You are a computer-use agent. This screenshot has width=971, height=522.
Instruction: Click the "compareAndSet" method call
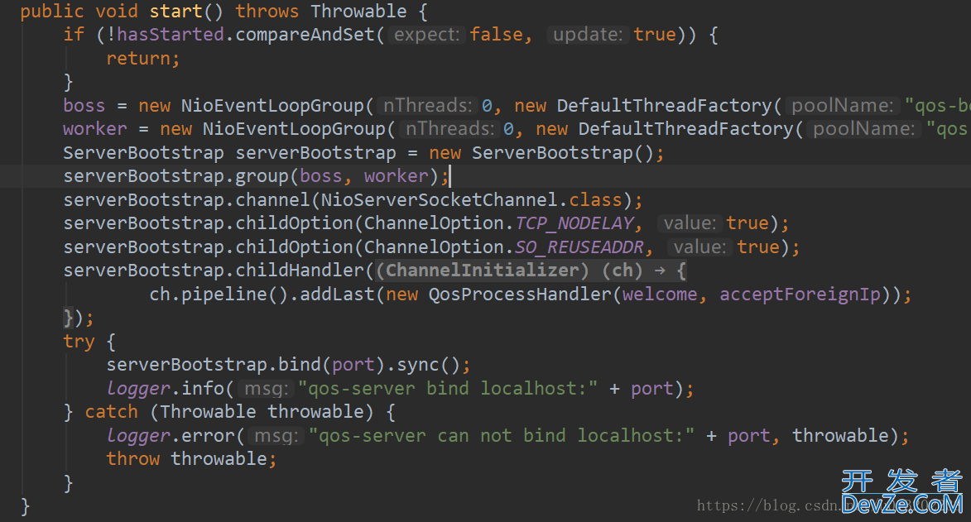click(305, 35)
